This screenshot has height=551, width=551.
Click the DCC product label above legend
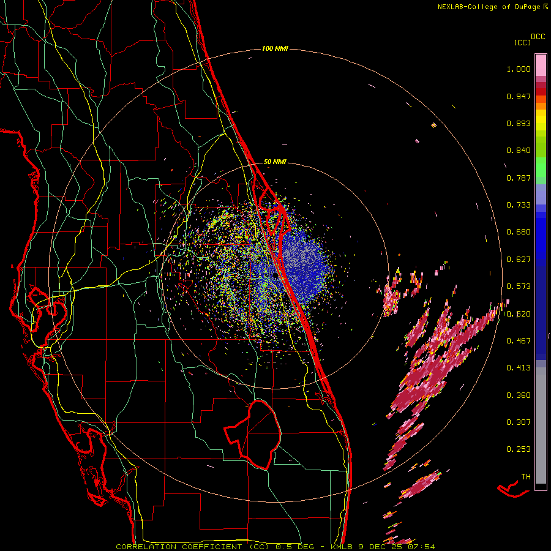[538, 37]
